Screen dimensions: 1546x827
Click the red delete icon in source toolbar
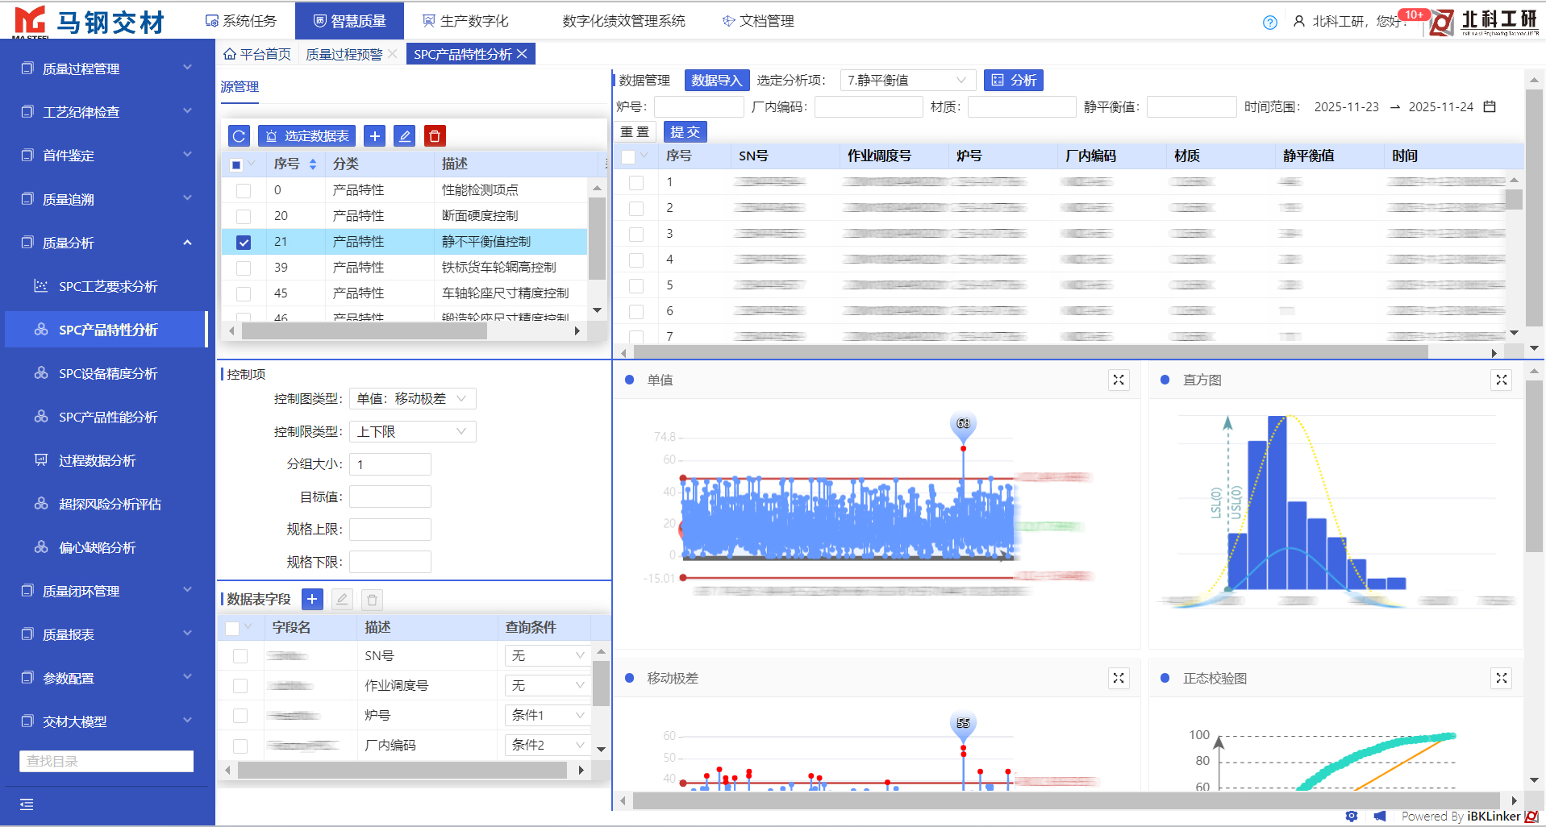tap(435, 136)
